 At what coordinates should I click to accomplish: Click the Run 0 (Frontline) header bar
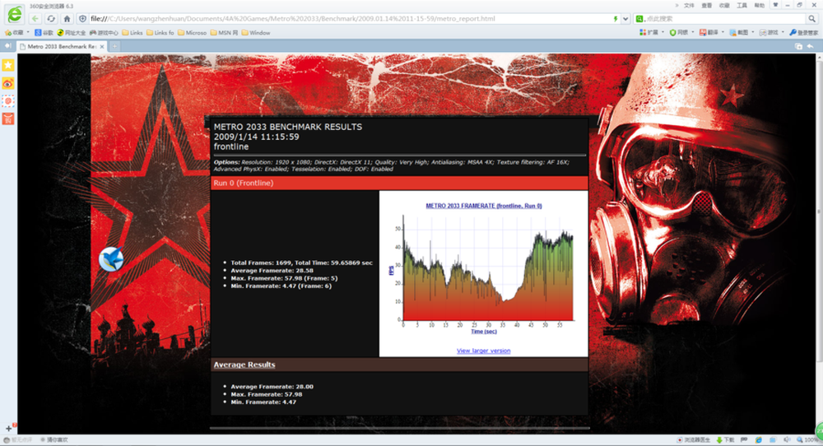click(x=399, y=184)
